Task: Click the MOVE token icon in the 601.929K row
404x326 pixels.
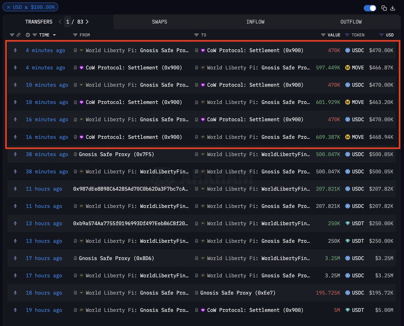Action: (348, 102)
